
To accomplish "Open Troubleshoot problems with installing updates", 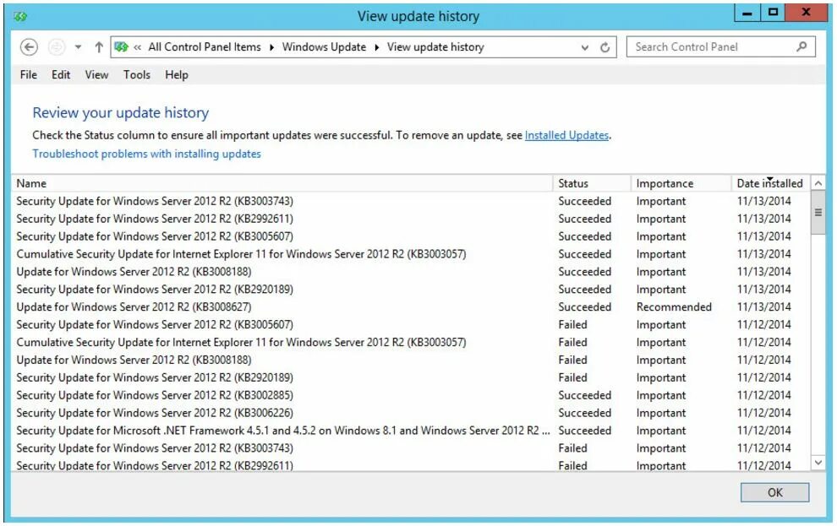I will (147, 154).
